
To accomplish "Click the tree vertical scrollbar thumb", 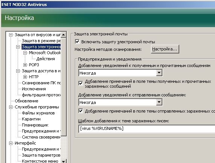I will pos(63,87).
